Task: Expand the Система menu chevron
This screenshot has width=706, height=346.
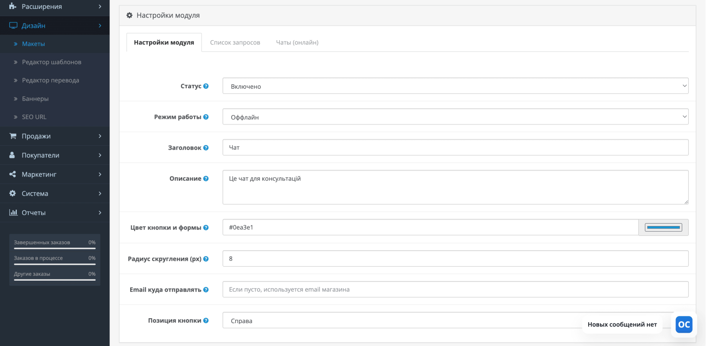Action: point(100,193)
